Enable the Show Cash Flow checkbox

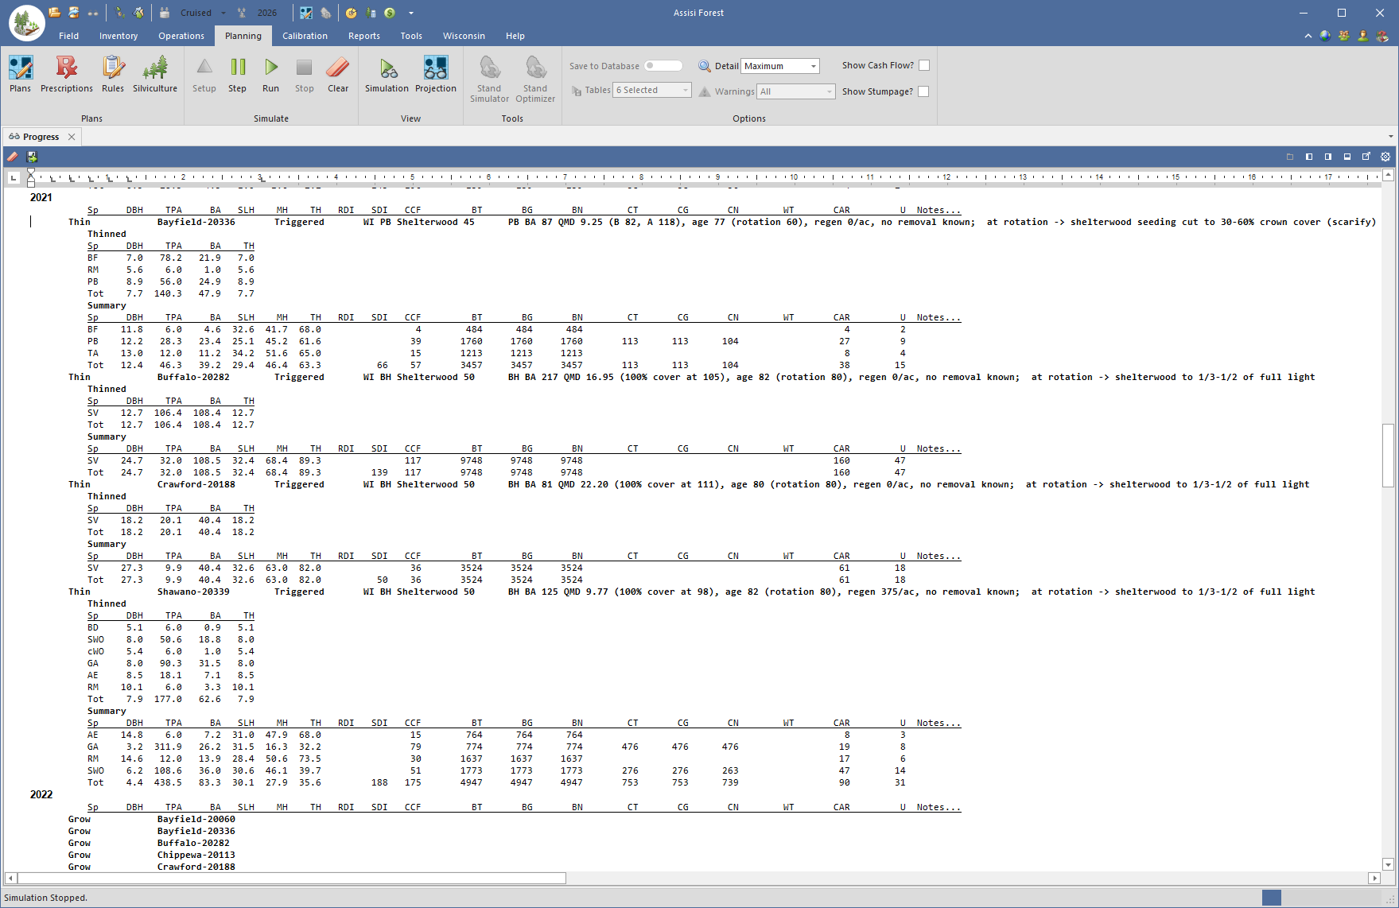click(x=924, y=65)
